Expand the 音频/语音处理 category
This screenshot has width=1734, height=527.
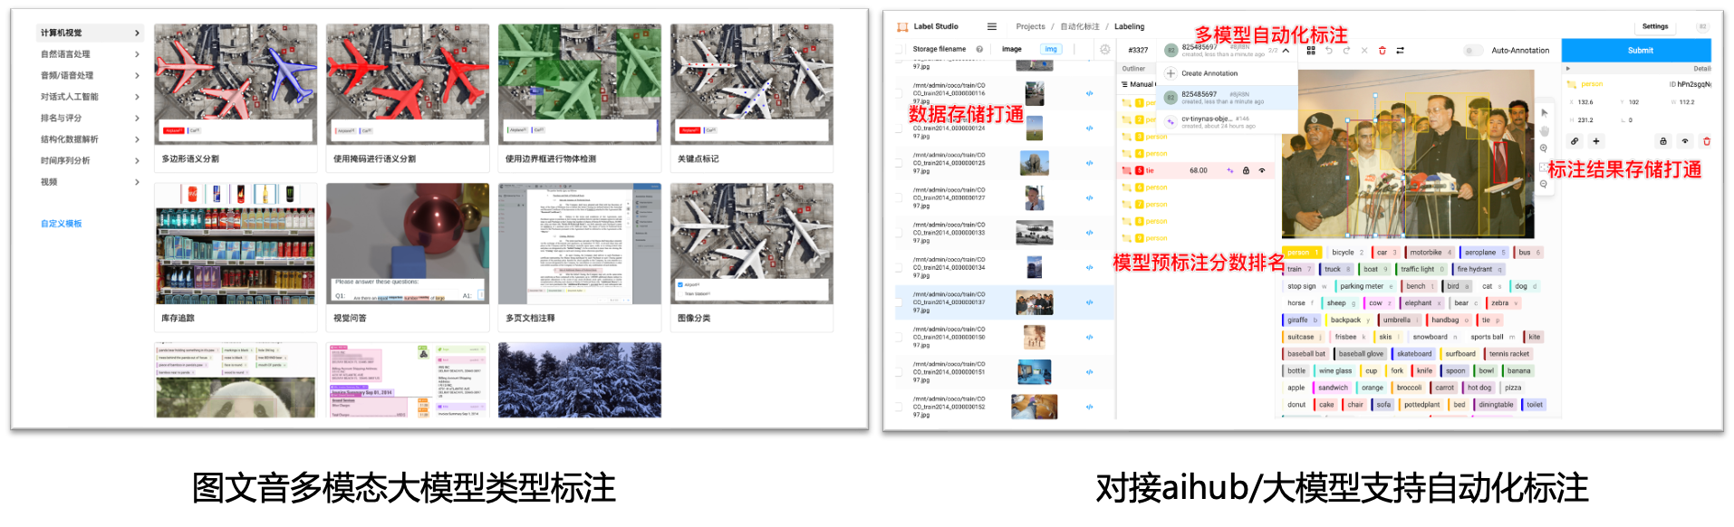pyautogui.click(x=89, y=76)
